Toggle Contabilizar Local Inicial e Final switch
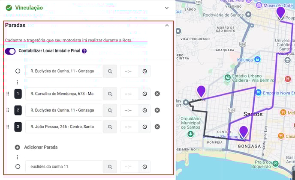Viewport: 295px width, 180px height. pos(10,51)
